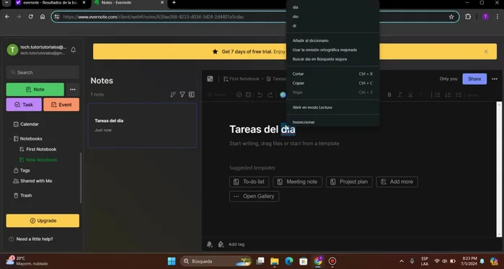
Task: Apply bold formatting
Action: [389, 94]
